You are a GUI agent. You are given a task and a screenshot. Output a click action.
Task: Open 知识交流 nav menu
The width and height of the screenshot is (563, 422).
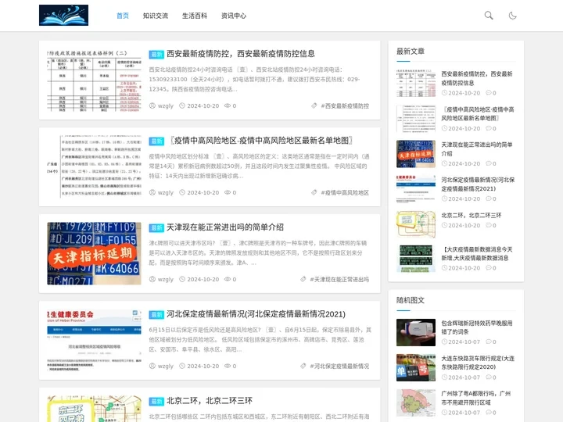click(155, 16)
